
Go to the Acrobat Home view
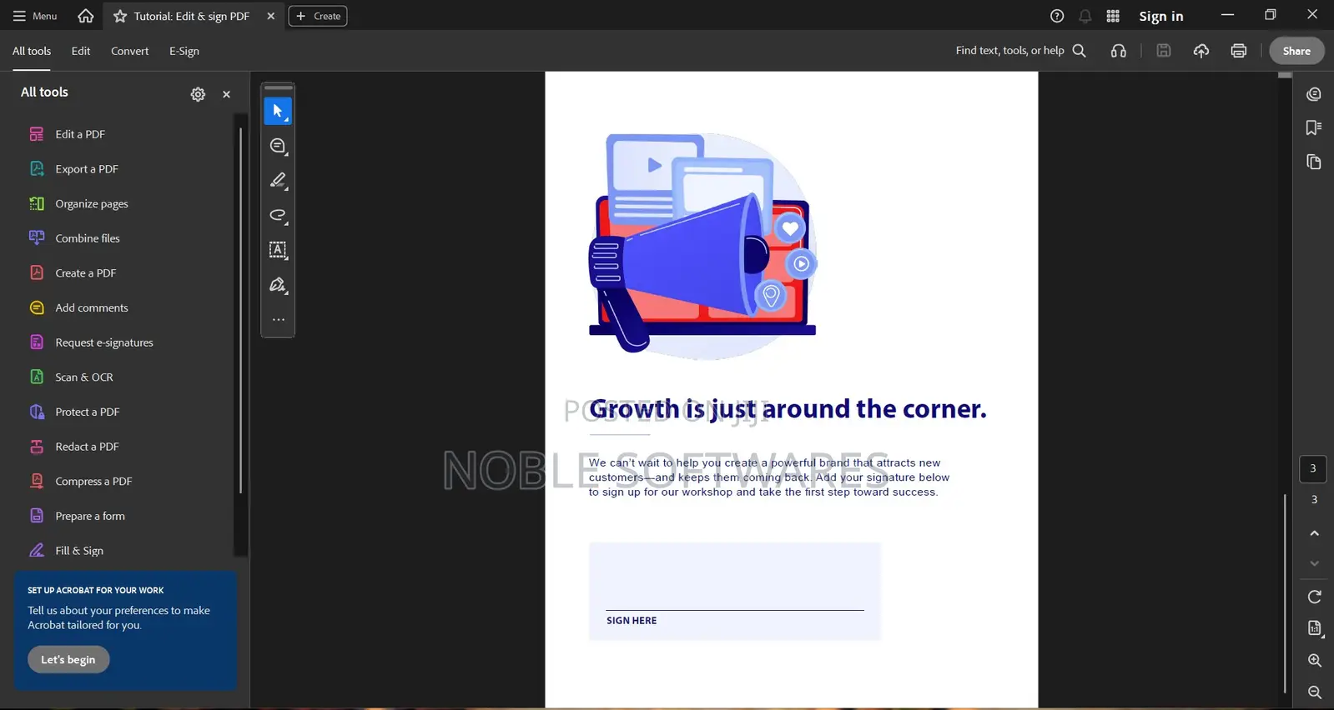[x=85, y=16]
